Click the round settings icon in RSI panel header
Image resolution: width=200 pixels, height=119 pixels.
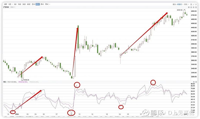(194, 82)
